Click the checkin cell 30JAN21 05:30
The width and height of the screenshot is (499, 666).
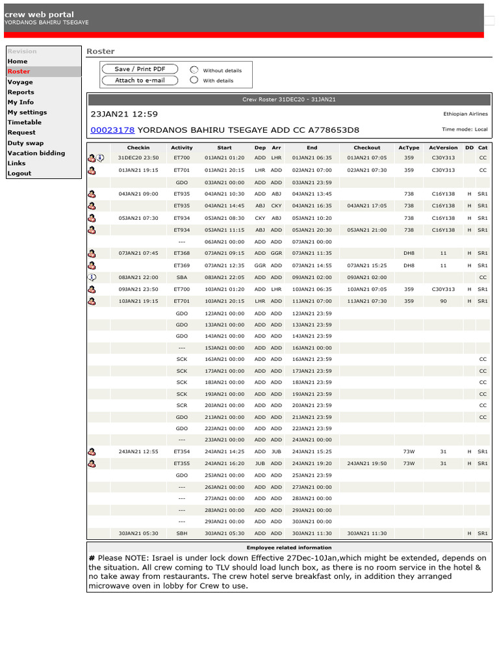click(138, 533)
